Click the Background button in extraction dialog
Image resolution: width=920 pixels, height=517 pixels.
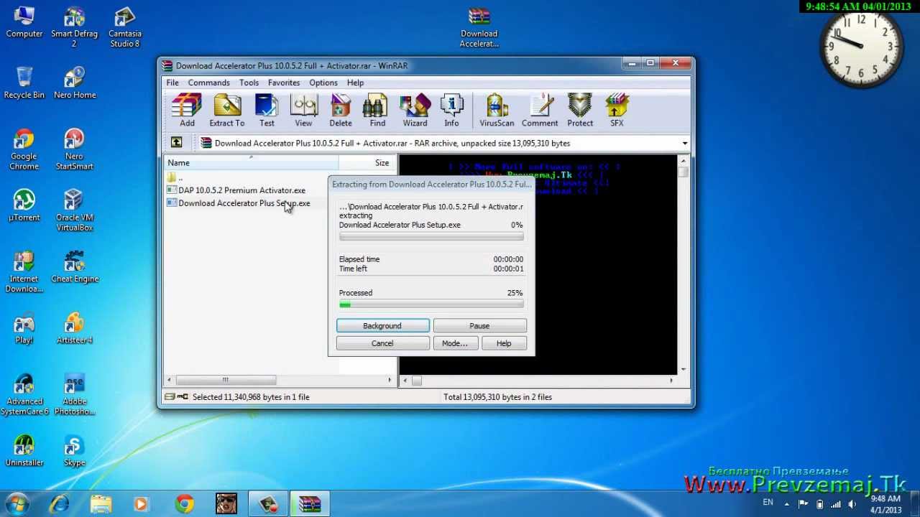pyautogui.click(x=382, y=326)
